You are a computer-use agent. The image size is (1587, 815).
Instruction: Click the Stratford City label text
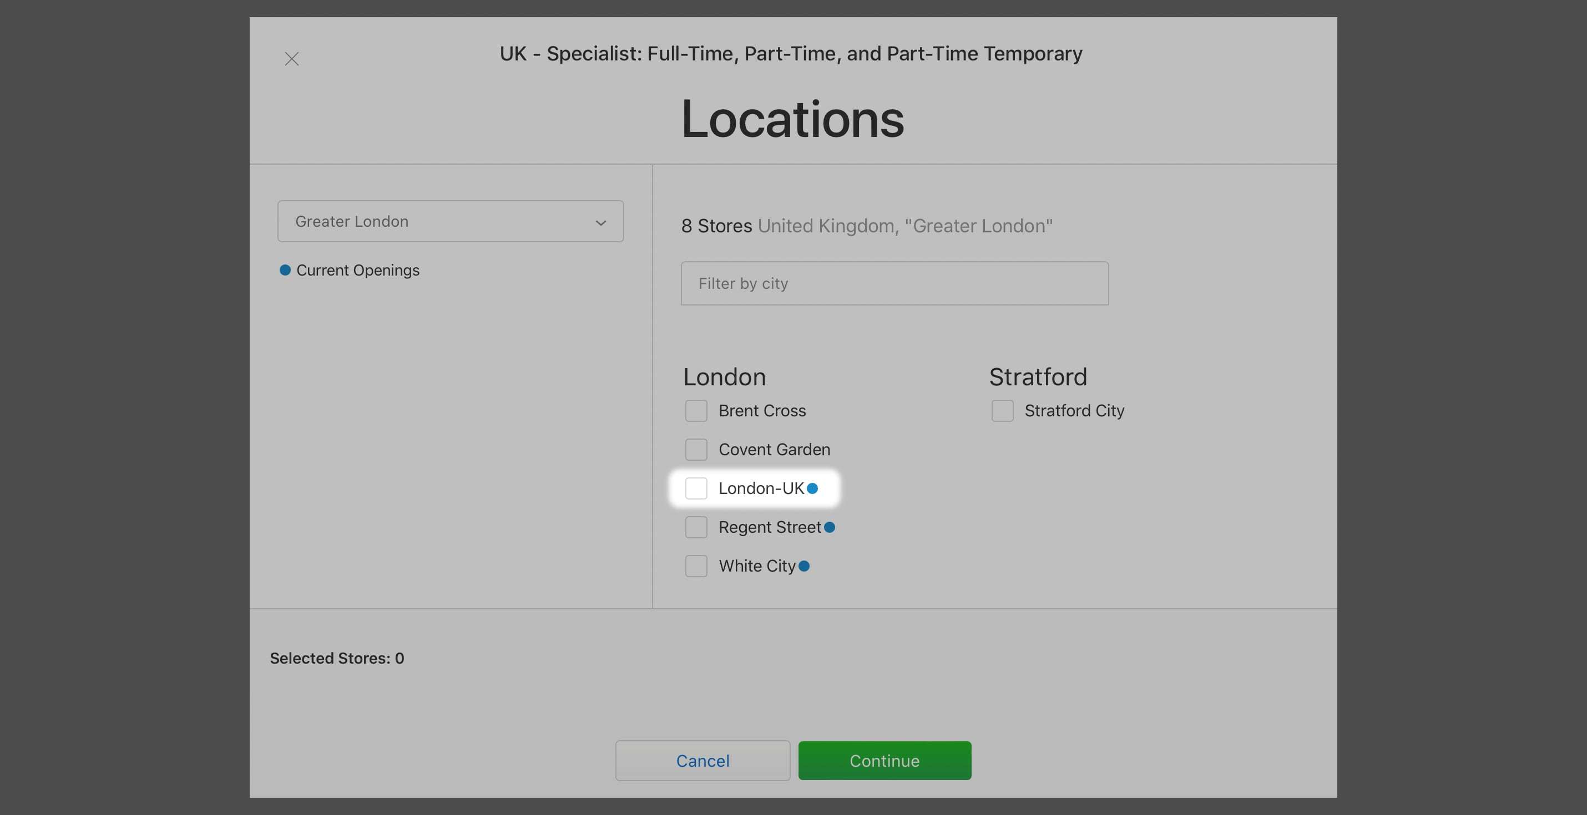1074,411
